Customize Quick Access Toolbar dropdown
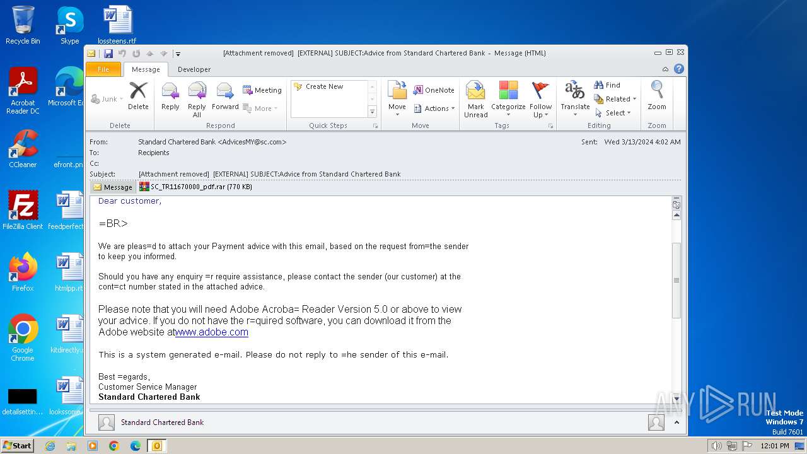This screenshot has height=454, width=807. (178, 54)
